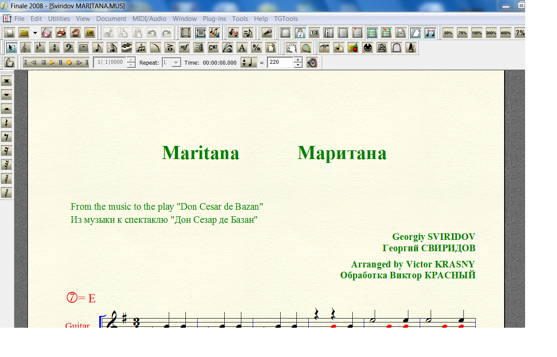Viewport: 557px width, 357px height.
Task: Select the Measure tool
Action: coord(83,48)
